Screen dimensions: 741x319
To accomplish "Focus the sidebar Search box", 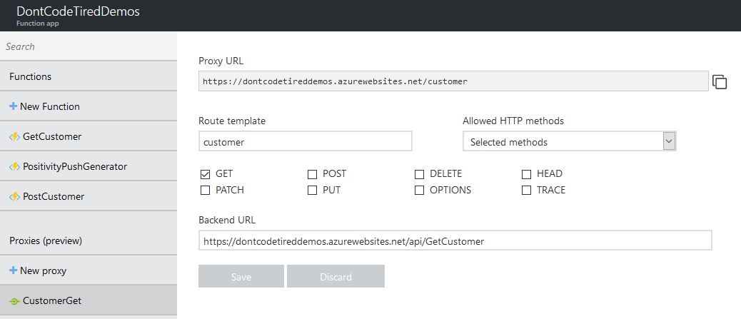I will tap(89, 46).
